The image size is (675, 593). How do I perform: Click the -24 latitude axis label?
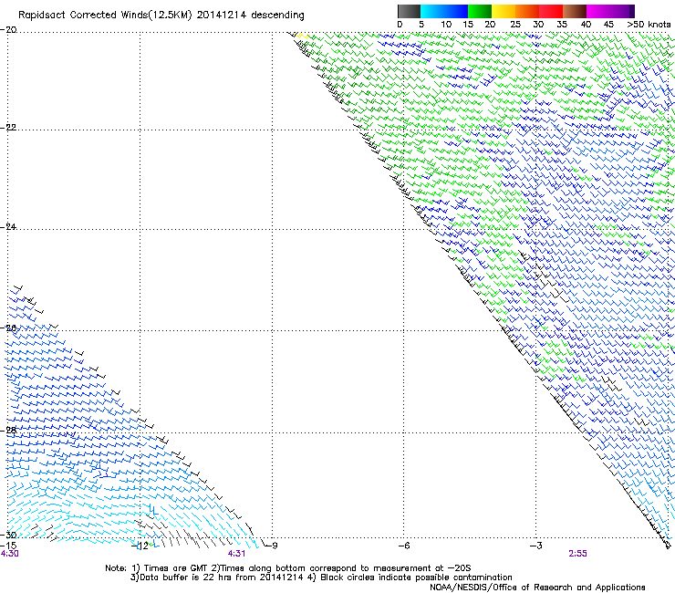(x=8, y=226)
